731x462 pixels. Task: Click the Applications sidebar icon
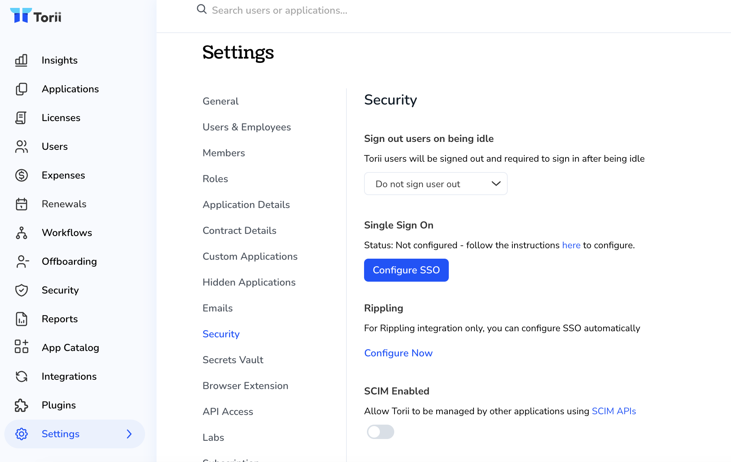click(x=21, y=89)
